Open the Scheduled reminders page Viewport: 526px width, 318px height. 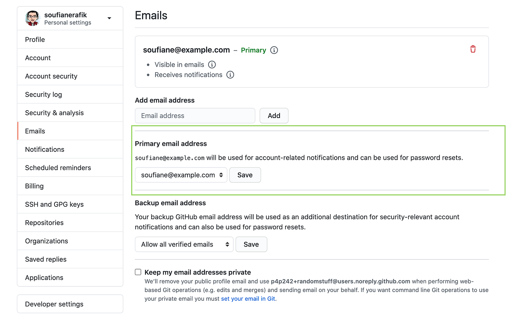70,168
